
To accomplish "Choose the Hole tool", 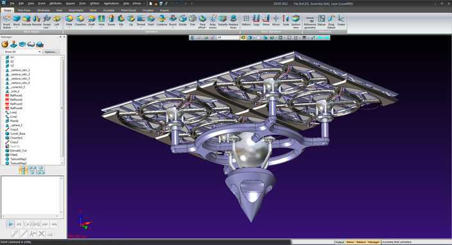I will coord(101,21).
